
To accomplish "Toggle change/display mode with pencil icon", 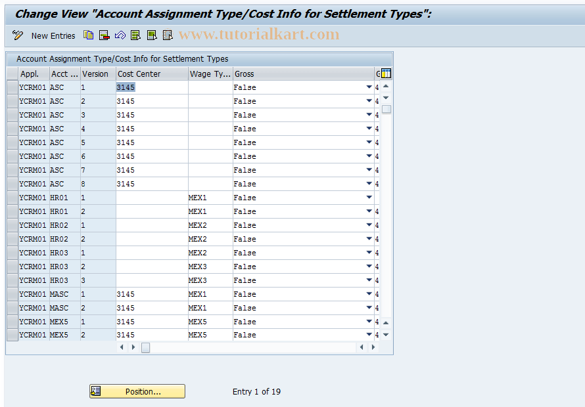I will pos(16,35).
